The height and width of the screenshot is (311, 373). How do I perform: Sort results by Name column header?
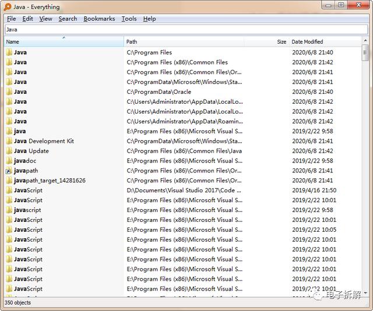[x=64, y=41]
